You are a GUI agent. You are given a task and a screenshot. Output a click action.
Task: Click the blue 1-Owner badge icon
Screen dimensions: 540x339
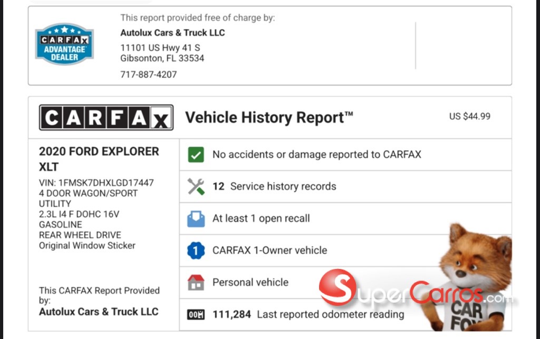196,251
